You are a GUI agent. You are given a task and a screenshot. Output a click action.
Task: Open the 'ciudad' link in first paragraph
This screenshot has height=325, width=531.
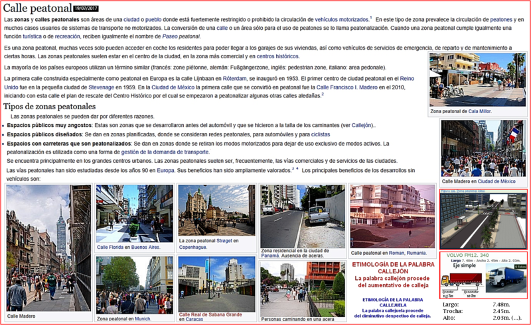click(131, 20)
